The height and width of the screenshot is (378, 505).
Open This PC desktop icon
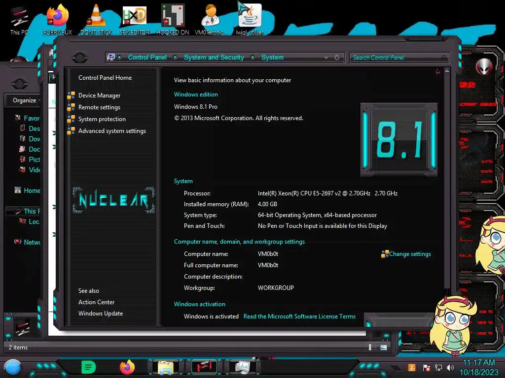tap(19, 20)
